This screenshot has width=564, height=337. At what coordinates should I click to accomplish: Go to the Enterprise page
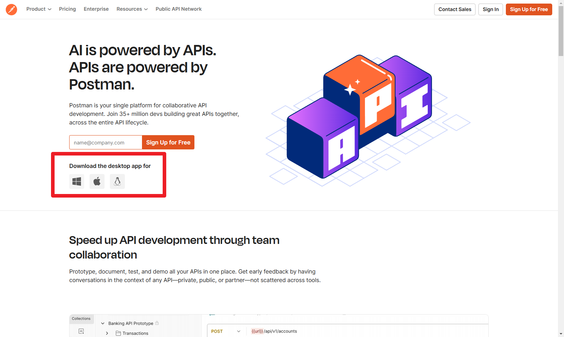pos(96,9)
